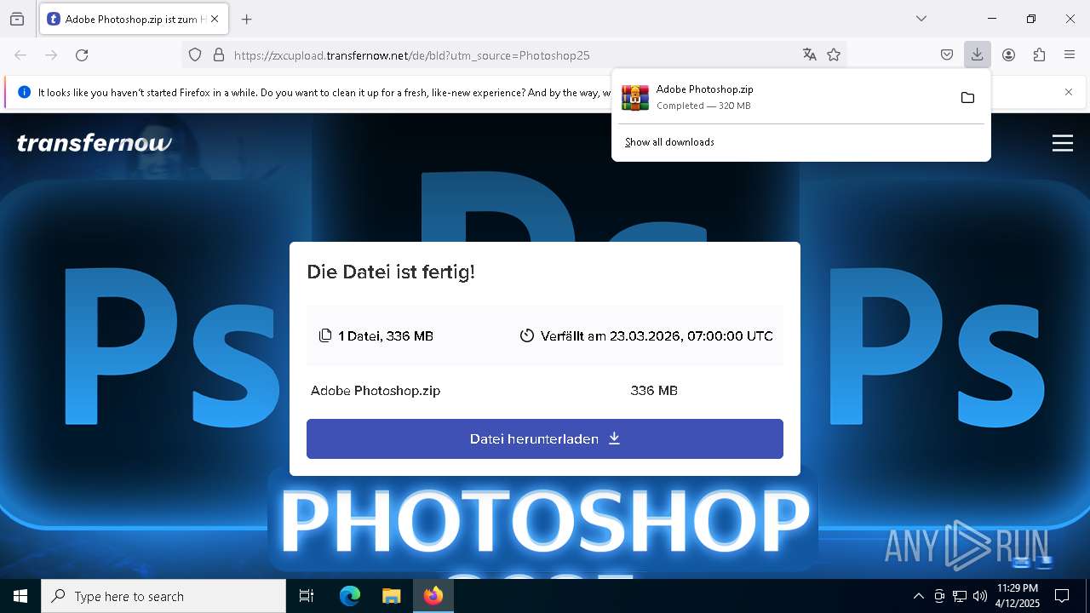Image resolution: width=1090 pixels, height=613 pixels.
Task: Toggle the downloads panel button
Action: pyautogui.click(x=978, y=55)
